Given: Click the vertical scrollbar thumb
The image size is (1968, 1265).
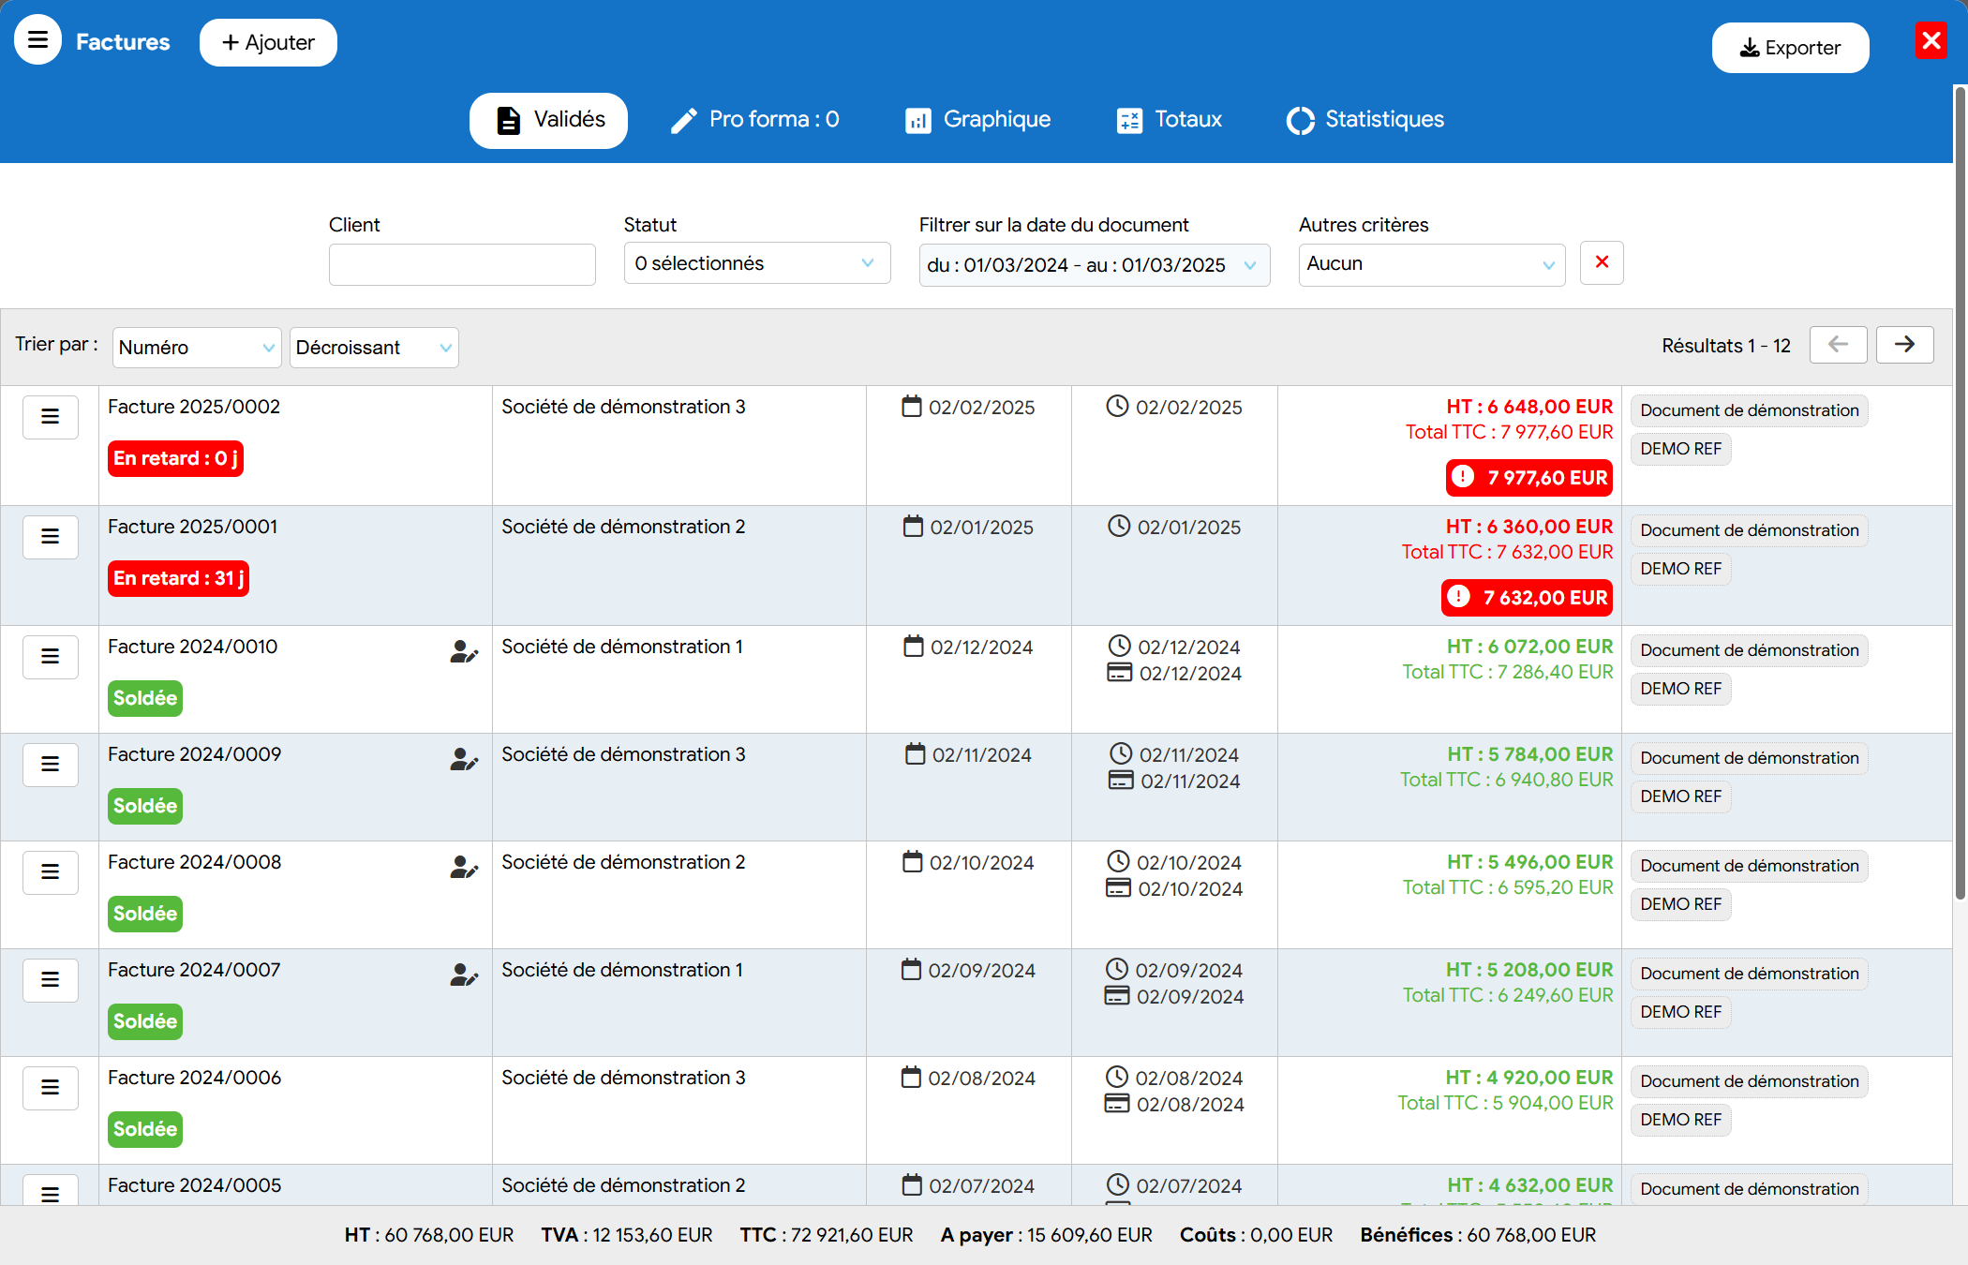Looking at the screenshot, I should (1960, 492).
